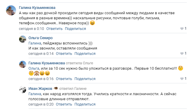This screenshot has height=110, width=194.
Task: Share the comment posted at 0:10
Action: point(75,29)
